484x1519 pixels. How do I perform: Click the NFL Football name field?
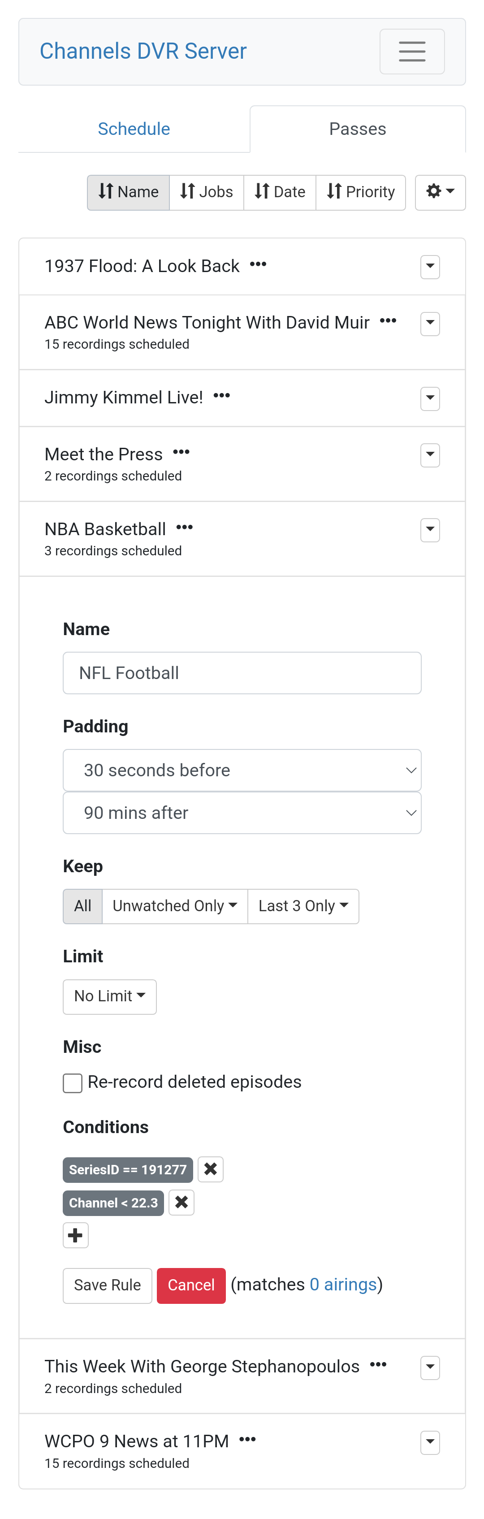[x=242, y=673]
